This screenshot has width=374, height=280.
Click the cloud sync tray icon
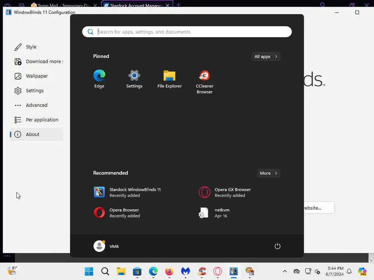tap(297, 271)
